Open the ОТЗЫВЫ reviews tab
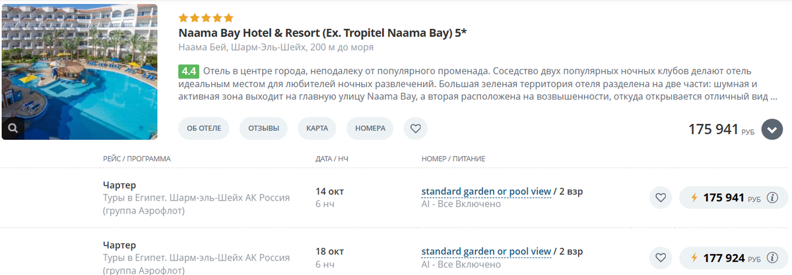792x275 pixels. pyautogui.click(x=263, y=129)
